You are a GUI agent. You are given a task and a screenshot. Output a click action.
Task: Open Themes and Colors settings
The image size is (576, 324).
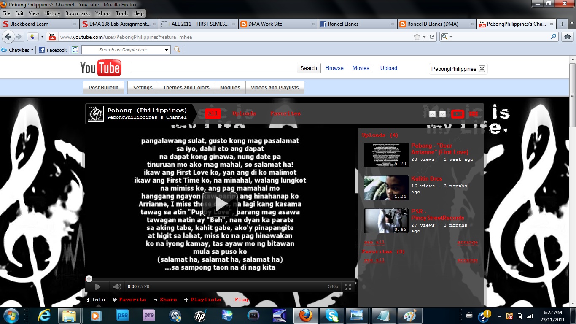(x=186, y=88)
